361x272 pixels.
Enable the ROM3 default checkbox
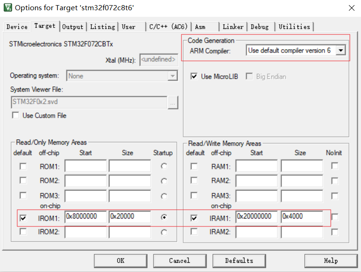(23, 195)
